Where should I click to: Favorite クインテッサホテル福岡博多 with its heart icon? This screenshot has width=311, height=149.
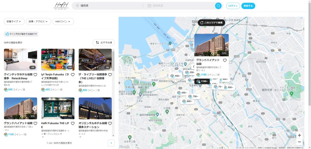click(35, 74)
